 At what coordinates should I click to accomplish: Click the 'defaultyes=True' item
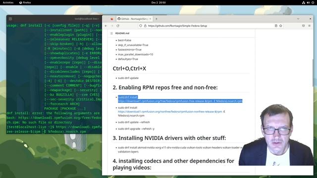tap(128, 59)
